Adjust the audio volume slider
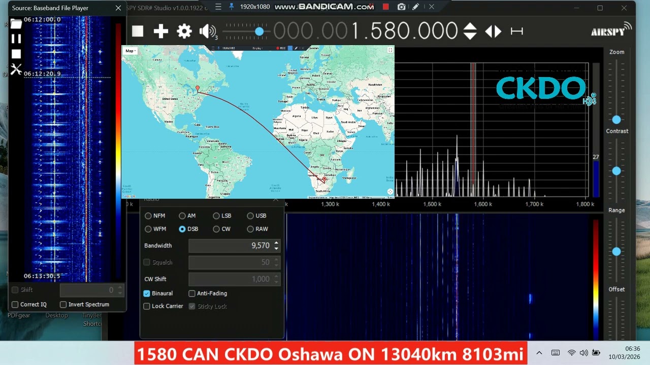650x365 pixels. point(259,31)
